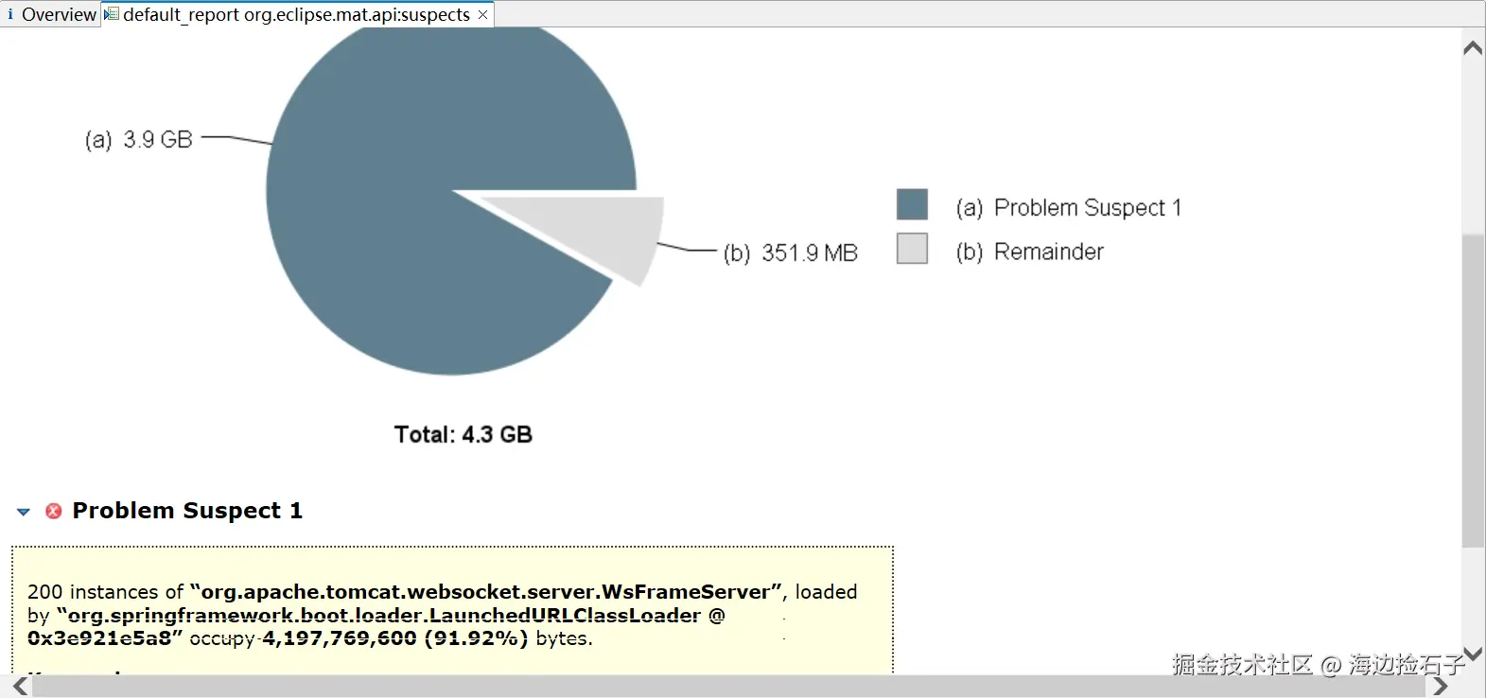Collapse the Problem Suspect 1 section
The image size is (1486, 698).
24,512
